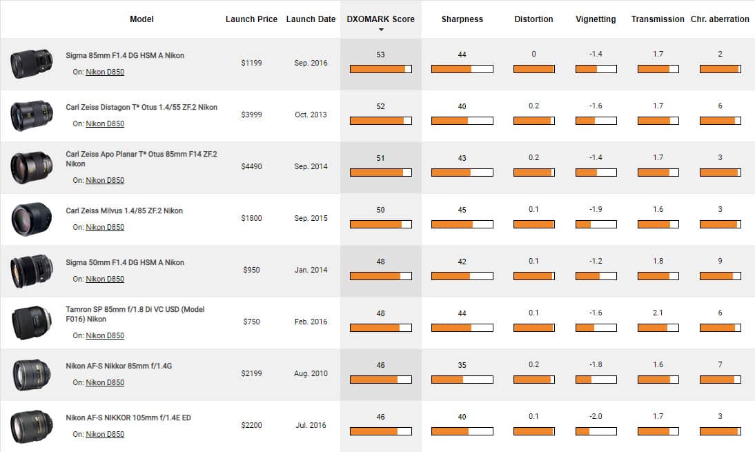This screenshot has height=452, width=755.
Task: Sort by Distortion column header
Action: click(533, 19)
